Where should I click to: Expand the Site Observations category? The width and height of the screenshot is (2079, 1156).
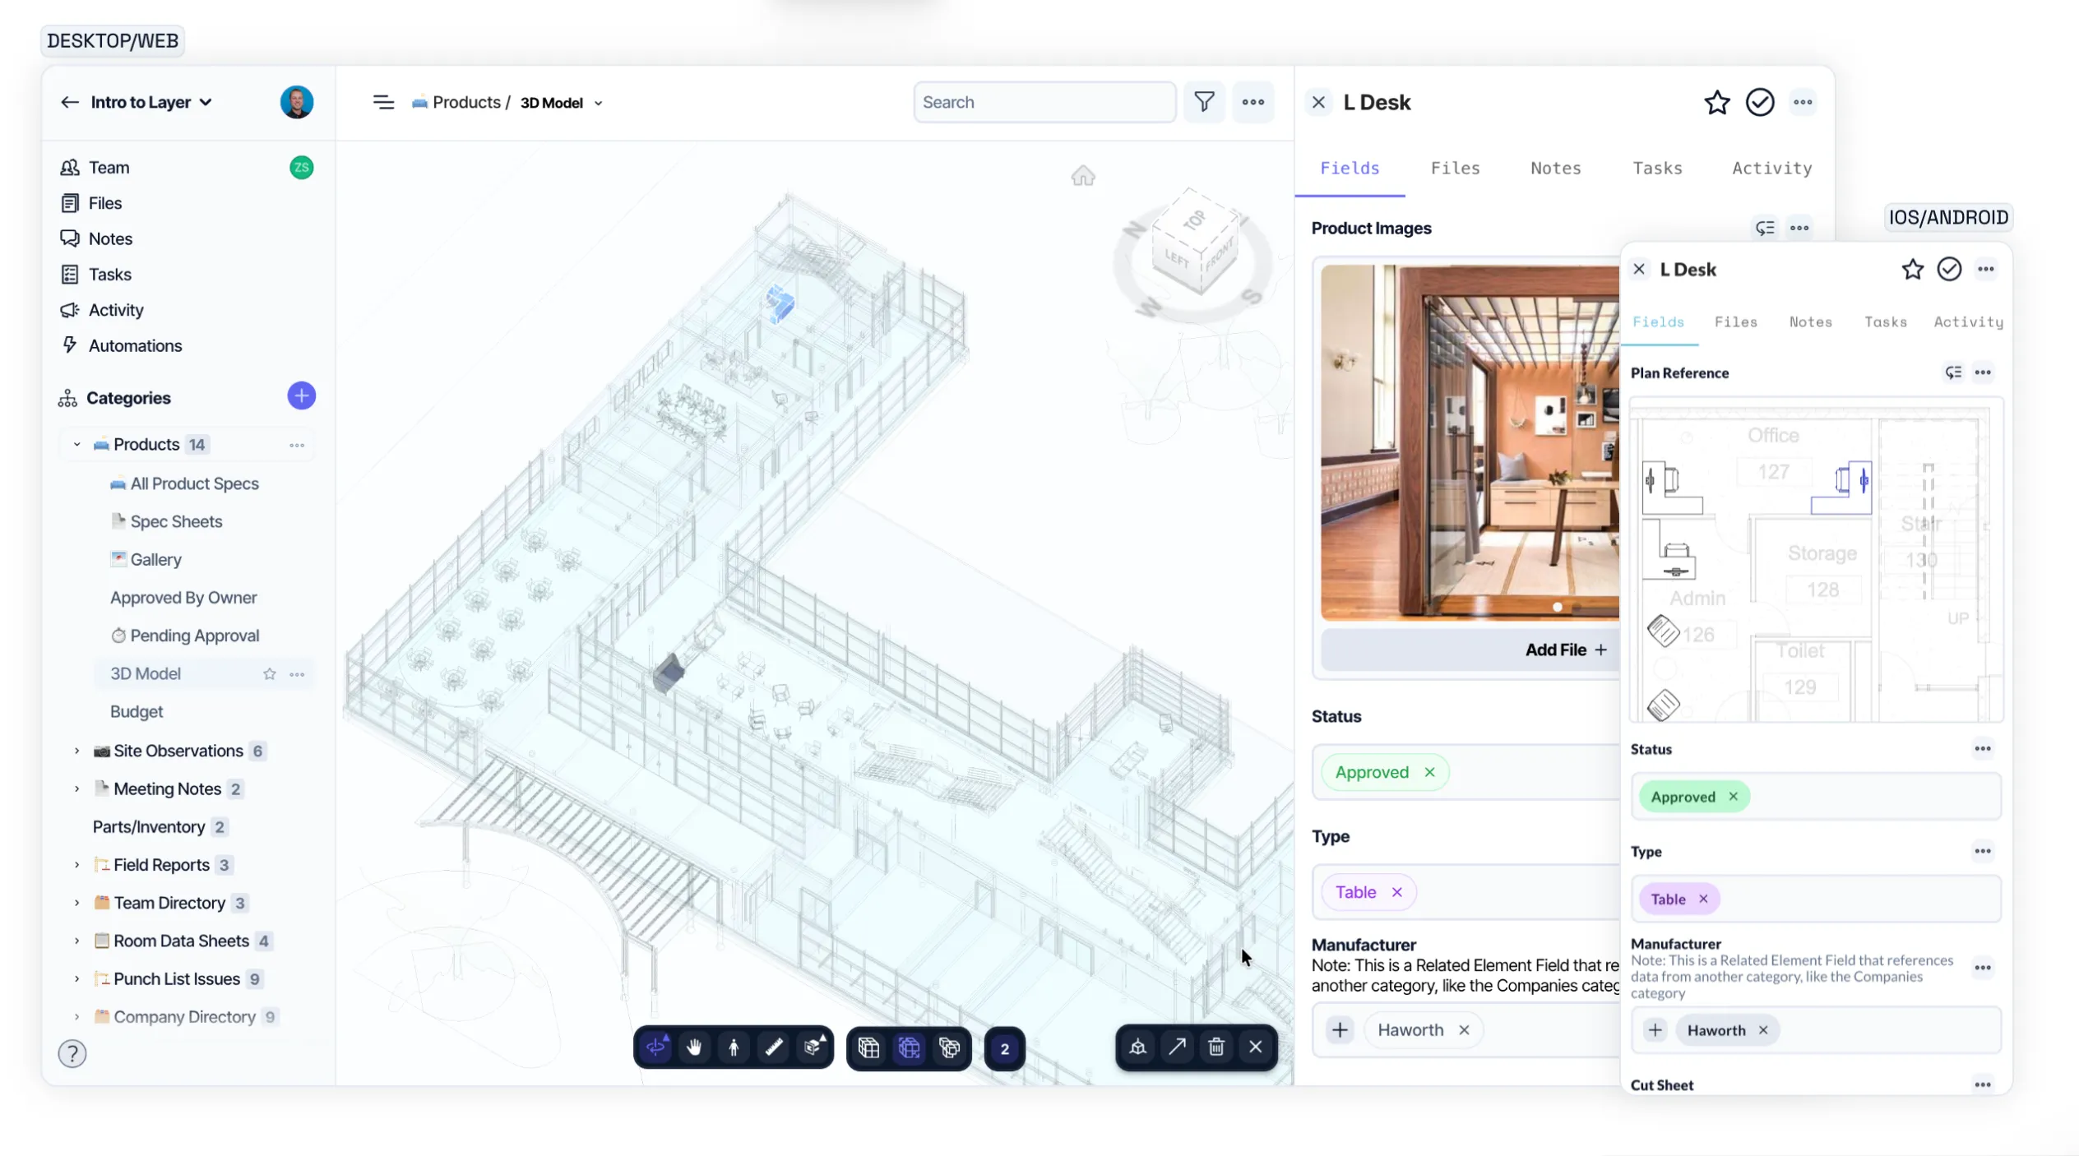(76, 751)
